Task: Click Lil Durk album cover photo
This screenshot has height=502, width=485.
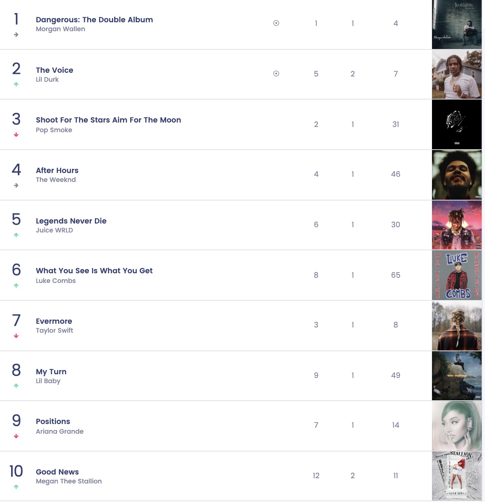Action: pos(457,74)
